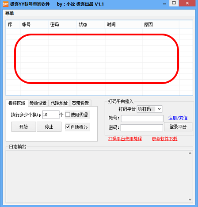Image resolution: width=198 pixels, height=207 pixels.
Task: Focus the 密码 input field
Action: tap(142, 128)
